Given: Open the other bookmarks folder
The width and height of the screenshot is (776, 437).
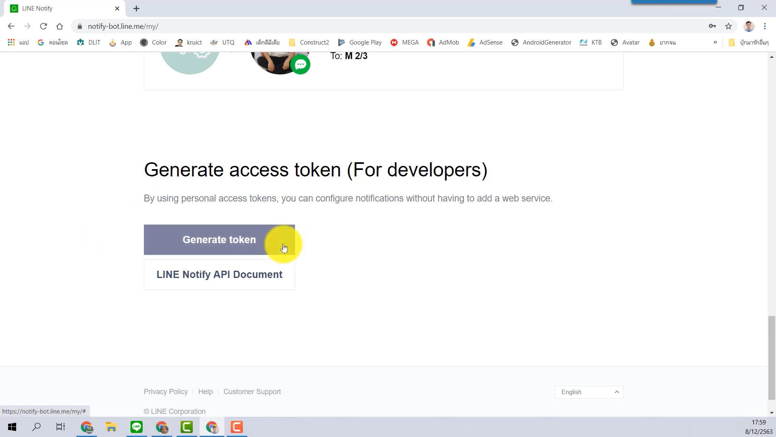Looking at the screenshot, I should 749,42.
